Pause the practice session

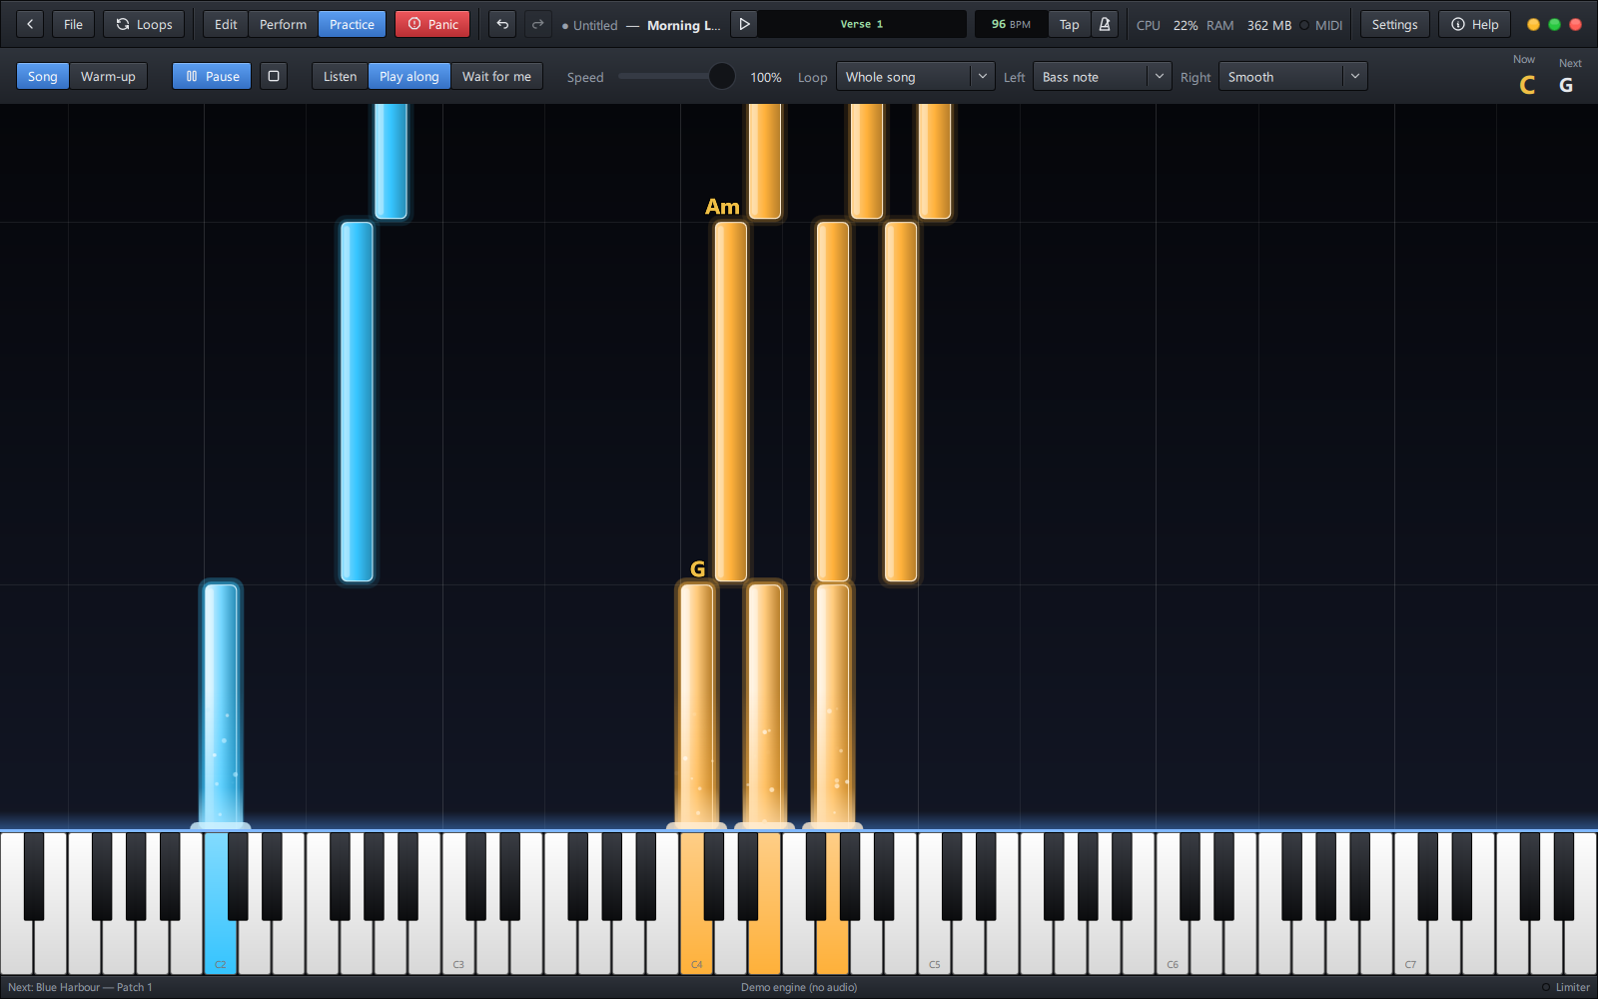pyautogui.click(x=212, y=76)
